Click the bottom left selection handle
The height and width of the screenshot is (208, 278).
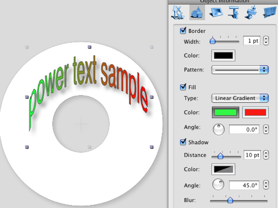click(27, 147)
